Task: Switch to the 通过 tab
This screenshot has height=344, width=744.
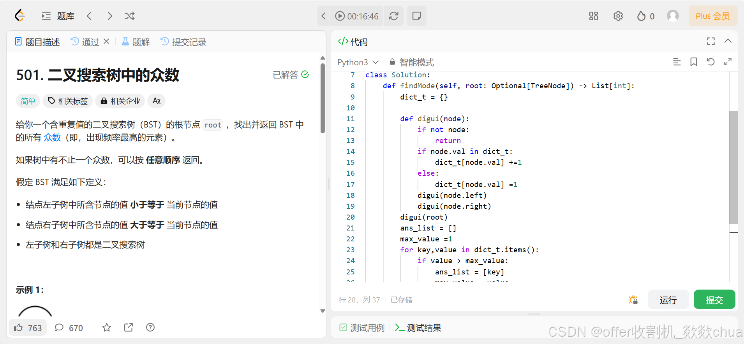Action: [x=86, y=42]
